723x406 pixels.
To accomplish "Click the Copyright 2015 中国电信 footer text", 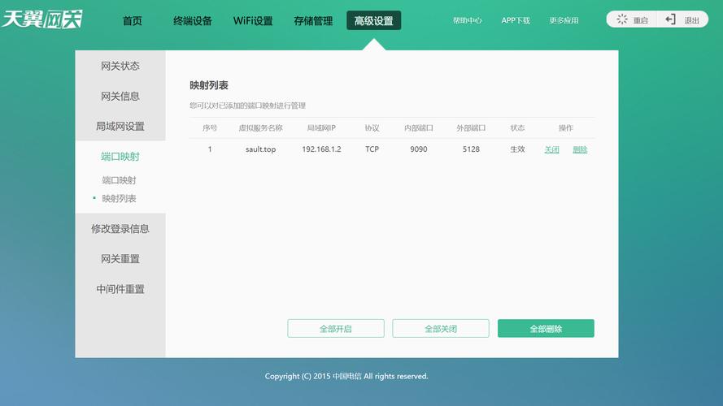I will point(346,376).
